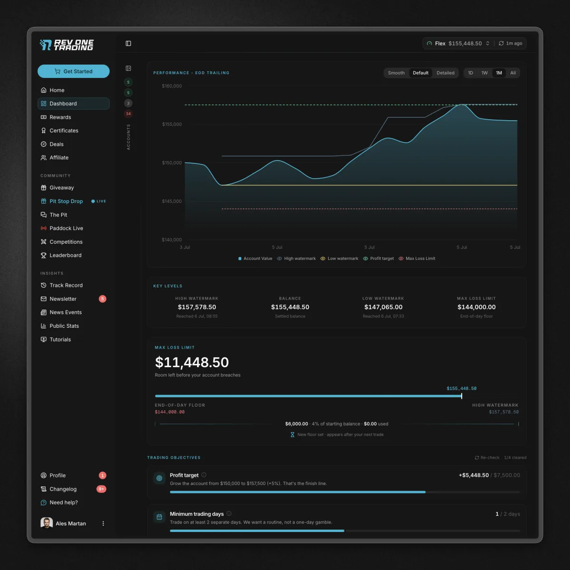Click the Changelog icon

tap(44, 489)
